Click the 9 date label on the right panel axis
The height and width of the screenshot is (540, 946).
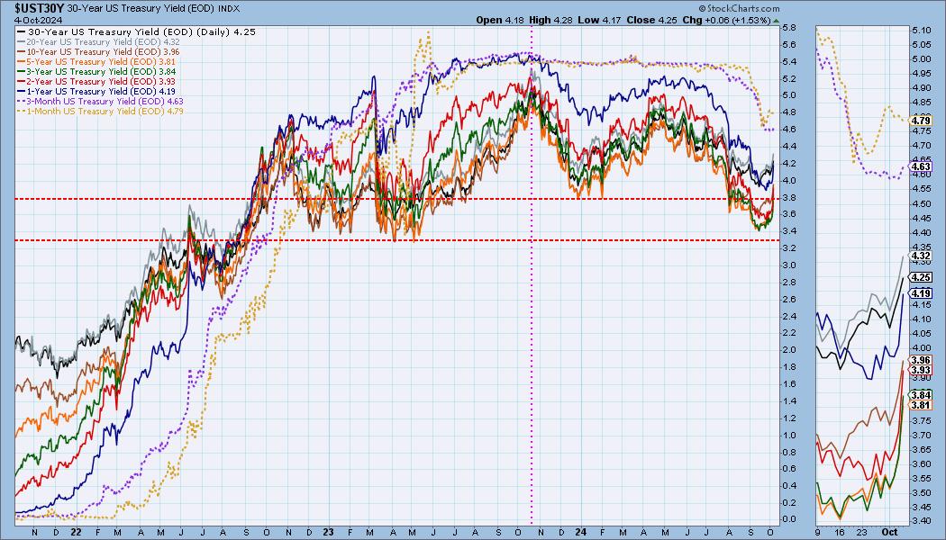(x=817, y=532)
